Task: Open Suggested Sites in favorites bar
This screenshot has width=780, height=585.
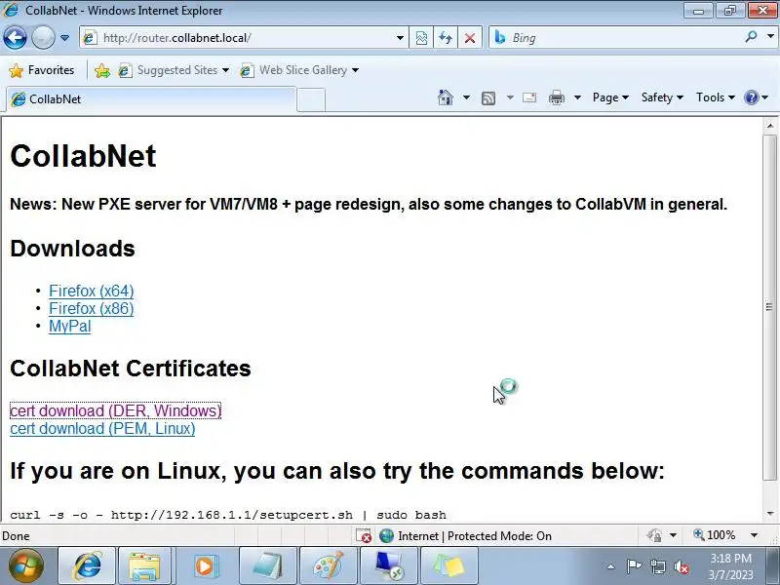Action: click(x=174, y=70)
